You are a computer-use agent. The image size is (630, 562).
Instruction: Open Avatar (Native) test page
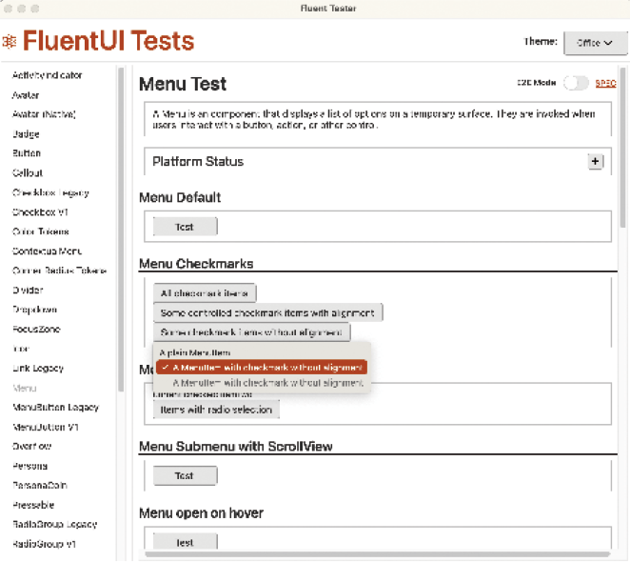(x=44, y=114)
